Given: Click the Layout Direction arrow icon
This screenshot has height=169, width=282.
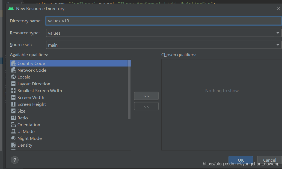Looking at the screenshot, I should pyautogui.click(x=13, y=84).
